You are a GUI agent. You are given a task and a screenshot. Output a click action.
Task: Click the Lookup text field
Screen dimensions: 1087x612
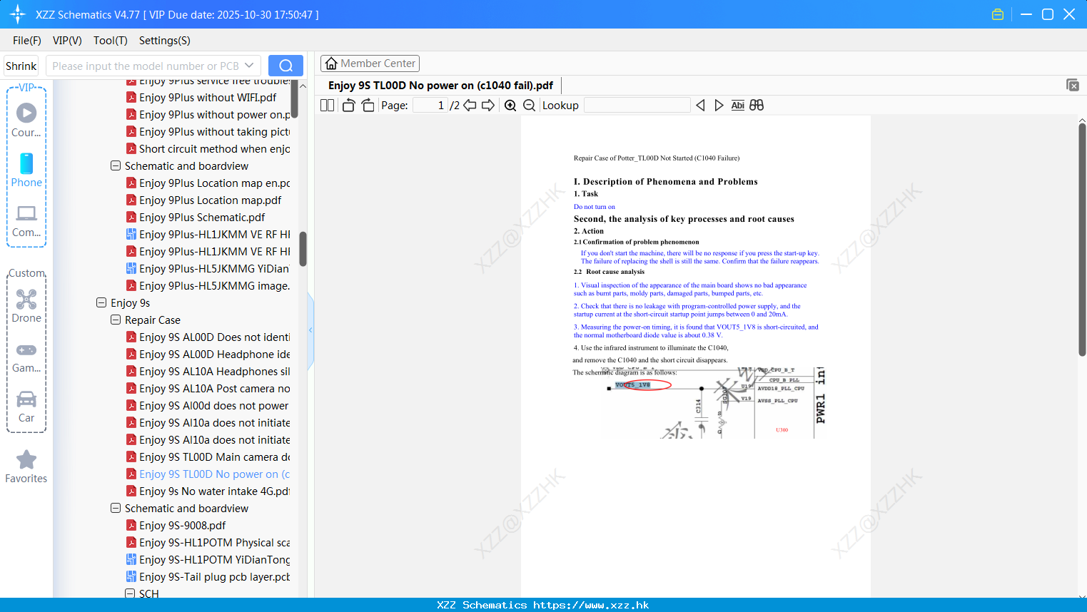tap(637, 106)
